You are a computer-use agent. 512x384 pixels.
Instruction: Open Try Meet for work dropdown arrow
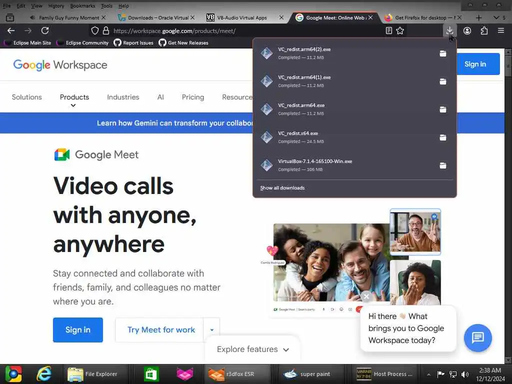tap(212, 330)
